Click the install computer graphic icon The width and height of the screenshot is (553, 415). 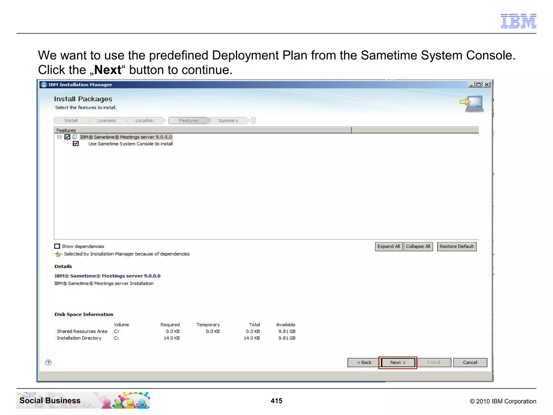pos(471,103)
